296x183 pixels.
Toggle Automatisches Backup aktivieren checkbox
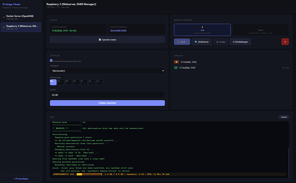tap(51, 60)
